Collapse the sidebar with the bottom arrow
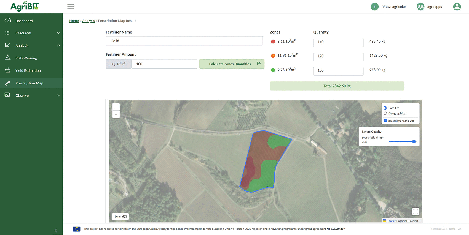469x235 pixels. [x=56, y=231]
